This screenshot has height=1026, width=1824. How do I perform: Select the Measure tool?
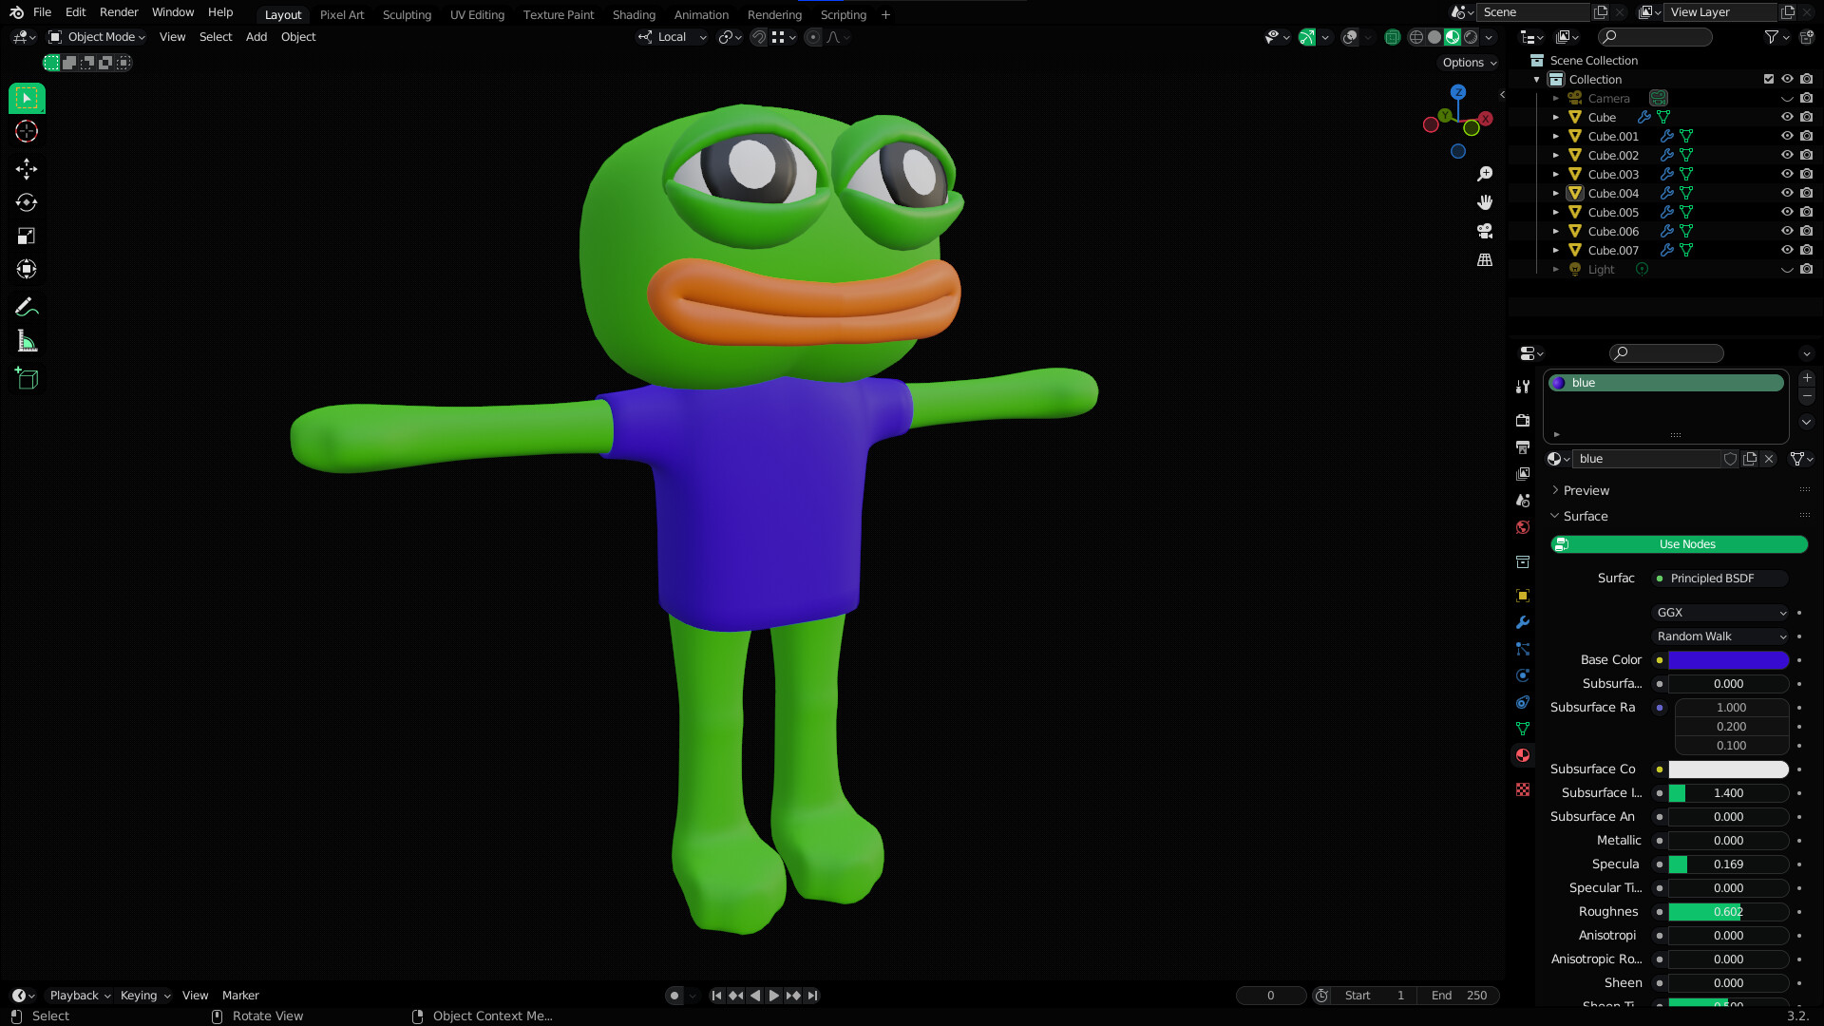[x=26, y=340]
